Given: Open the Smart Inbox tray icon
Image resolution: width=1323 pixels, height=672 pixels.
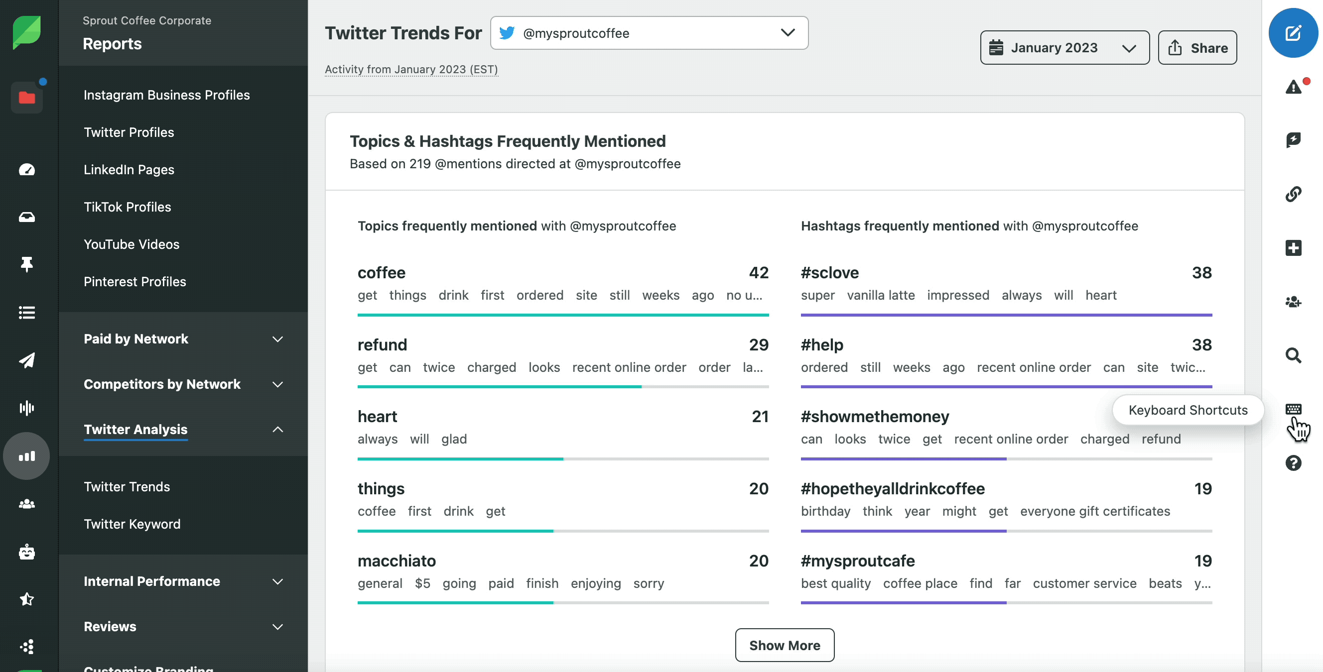Looking at the screenshot, I should point(27,217).
